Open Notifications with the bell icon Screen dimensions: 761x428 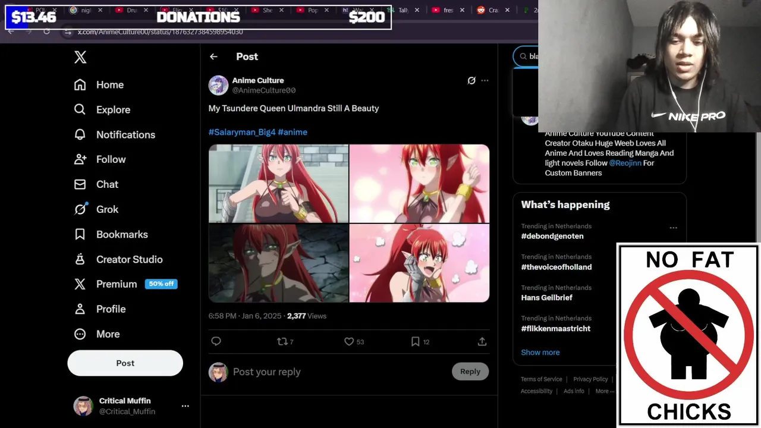(x=80, y=134)
